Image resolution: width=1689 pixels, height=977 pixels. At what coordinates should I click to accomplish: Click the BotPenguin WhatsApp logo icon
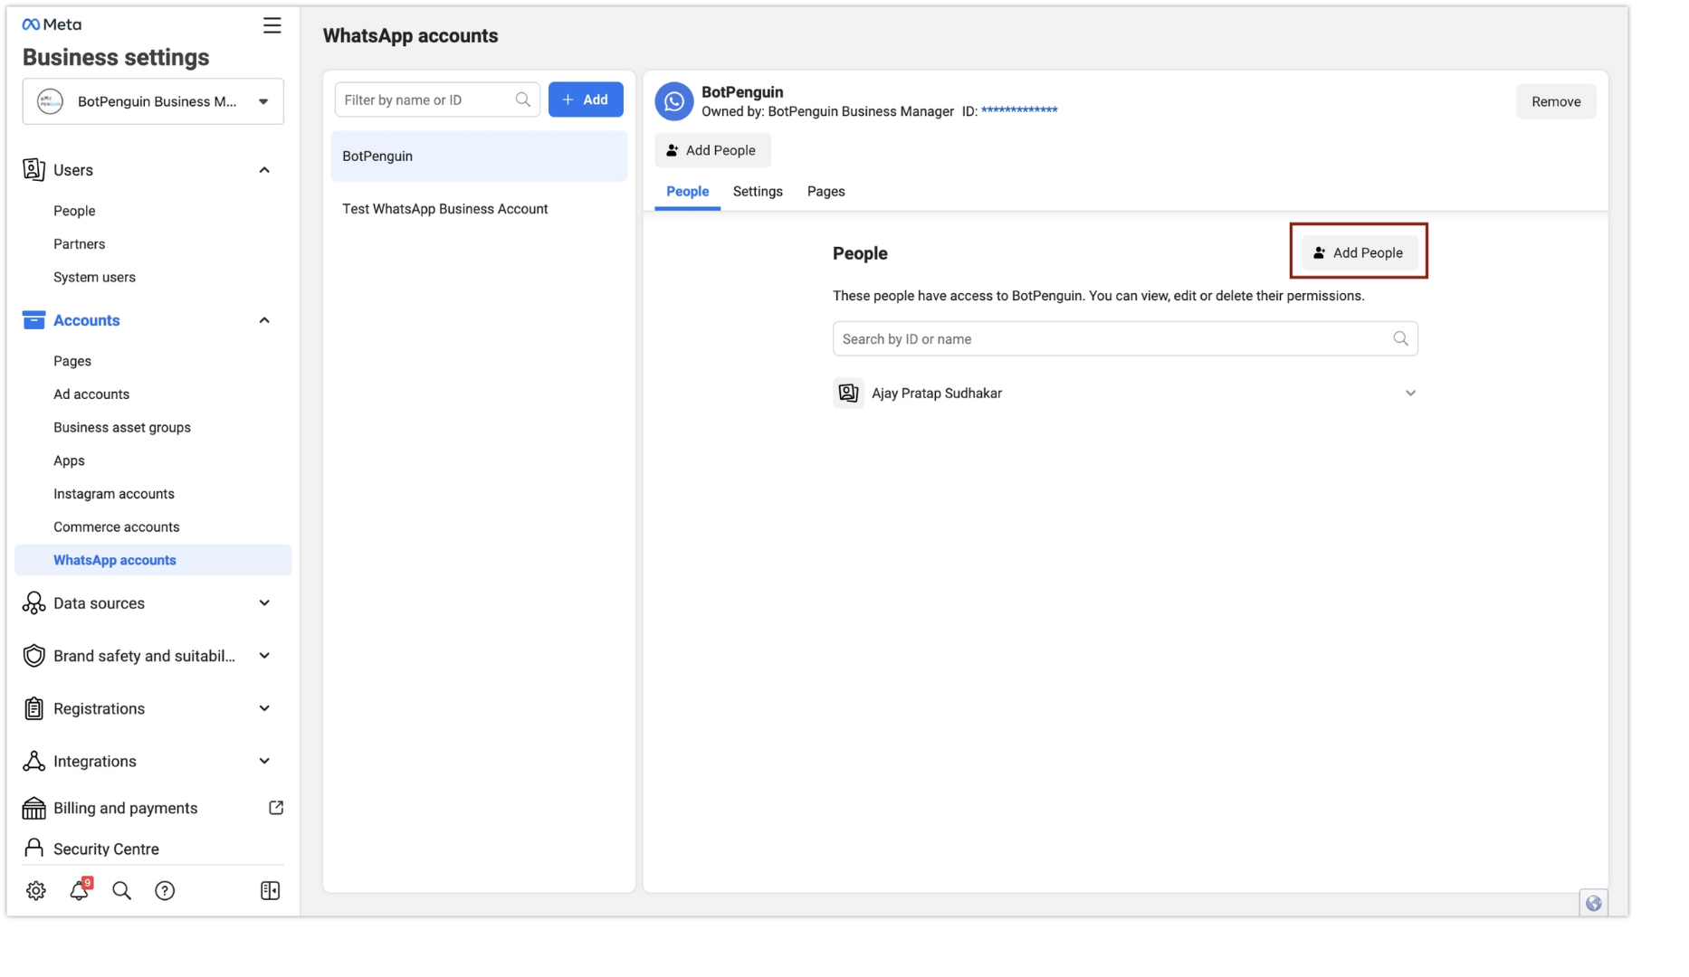point(674,101)
